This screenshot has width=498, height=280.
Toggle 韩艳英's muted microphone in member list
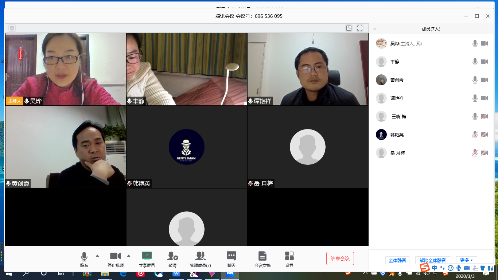475,135
